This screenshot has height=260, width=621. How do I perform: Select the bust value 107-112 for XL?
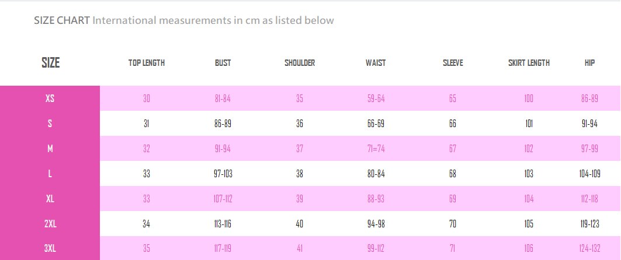[x=223, y=199]
